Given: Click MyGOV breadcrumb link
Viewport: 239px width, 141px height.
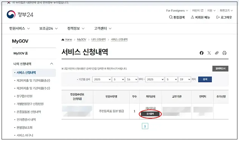Looking at the screenshot, I should (81, 39).
